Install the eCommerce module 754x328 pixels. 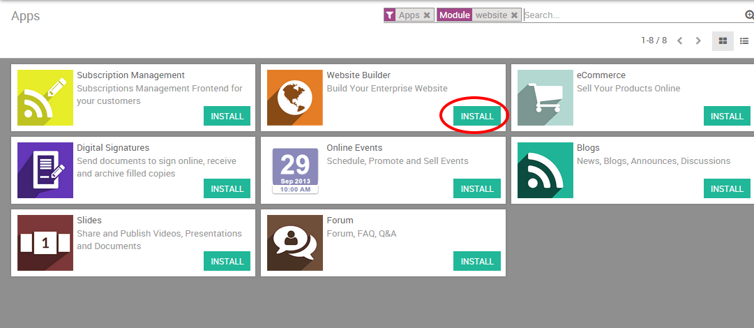point(727,116)
